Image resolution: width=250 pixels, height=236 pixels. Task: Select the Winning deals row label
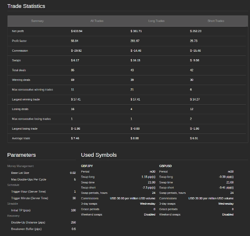(x=21, y=80)
